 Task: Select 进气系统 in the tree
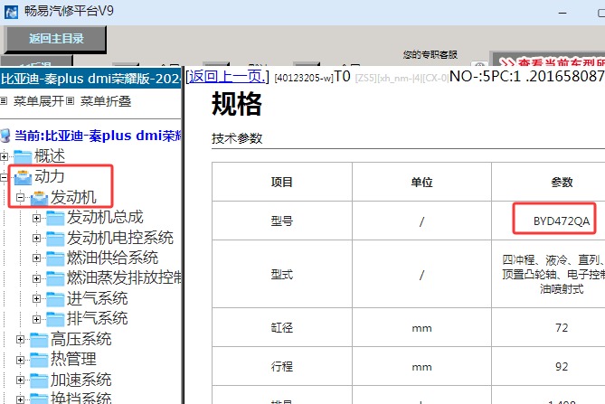[x=97, y=298]
